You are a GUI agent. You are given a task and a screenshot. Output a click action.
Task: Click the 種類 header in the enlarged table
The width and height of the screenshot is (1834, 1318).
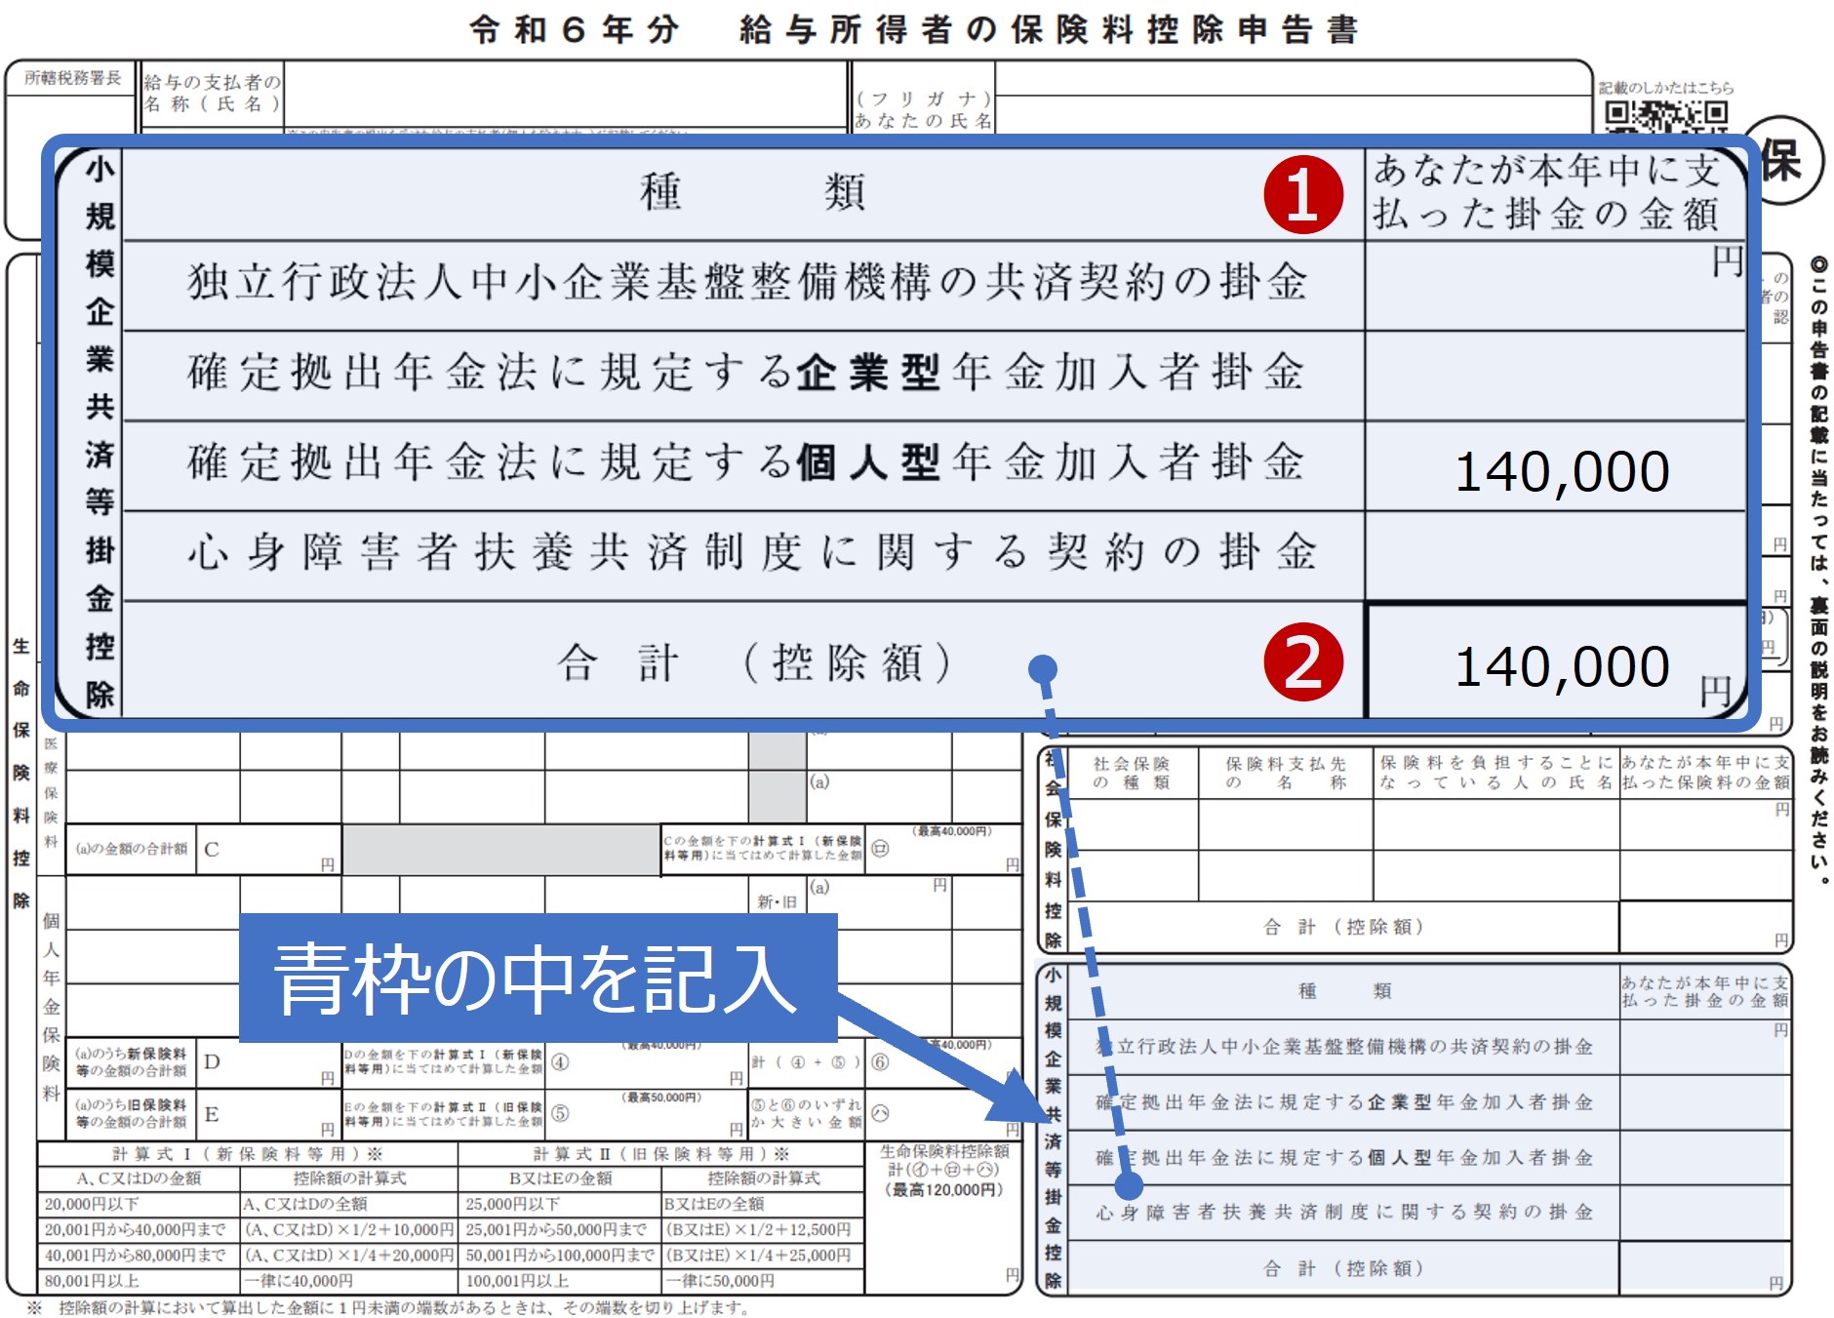pos(753,192)
